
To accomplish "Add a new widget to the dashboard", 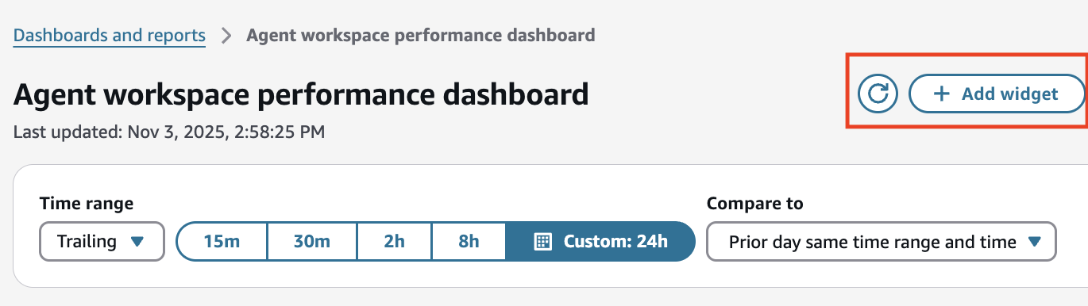I will pos(997,94).
